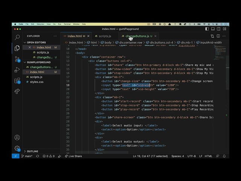Click the Ln 19, Col 47 position indicator

tap(150, 156)
